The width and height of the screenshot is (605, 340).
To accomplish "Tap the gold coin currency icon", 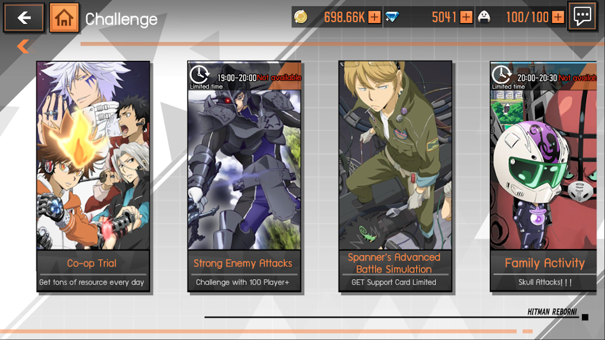I will 301,17.
